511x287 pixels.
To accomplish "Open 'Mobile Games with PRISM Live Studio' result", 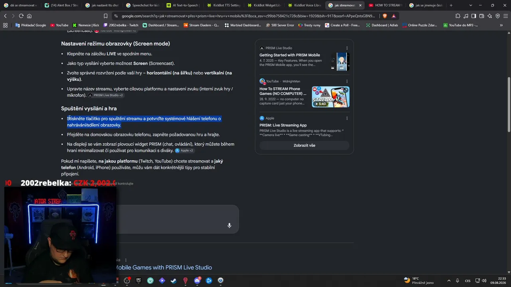I will [164, 267].
